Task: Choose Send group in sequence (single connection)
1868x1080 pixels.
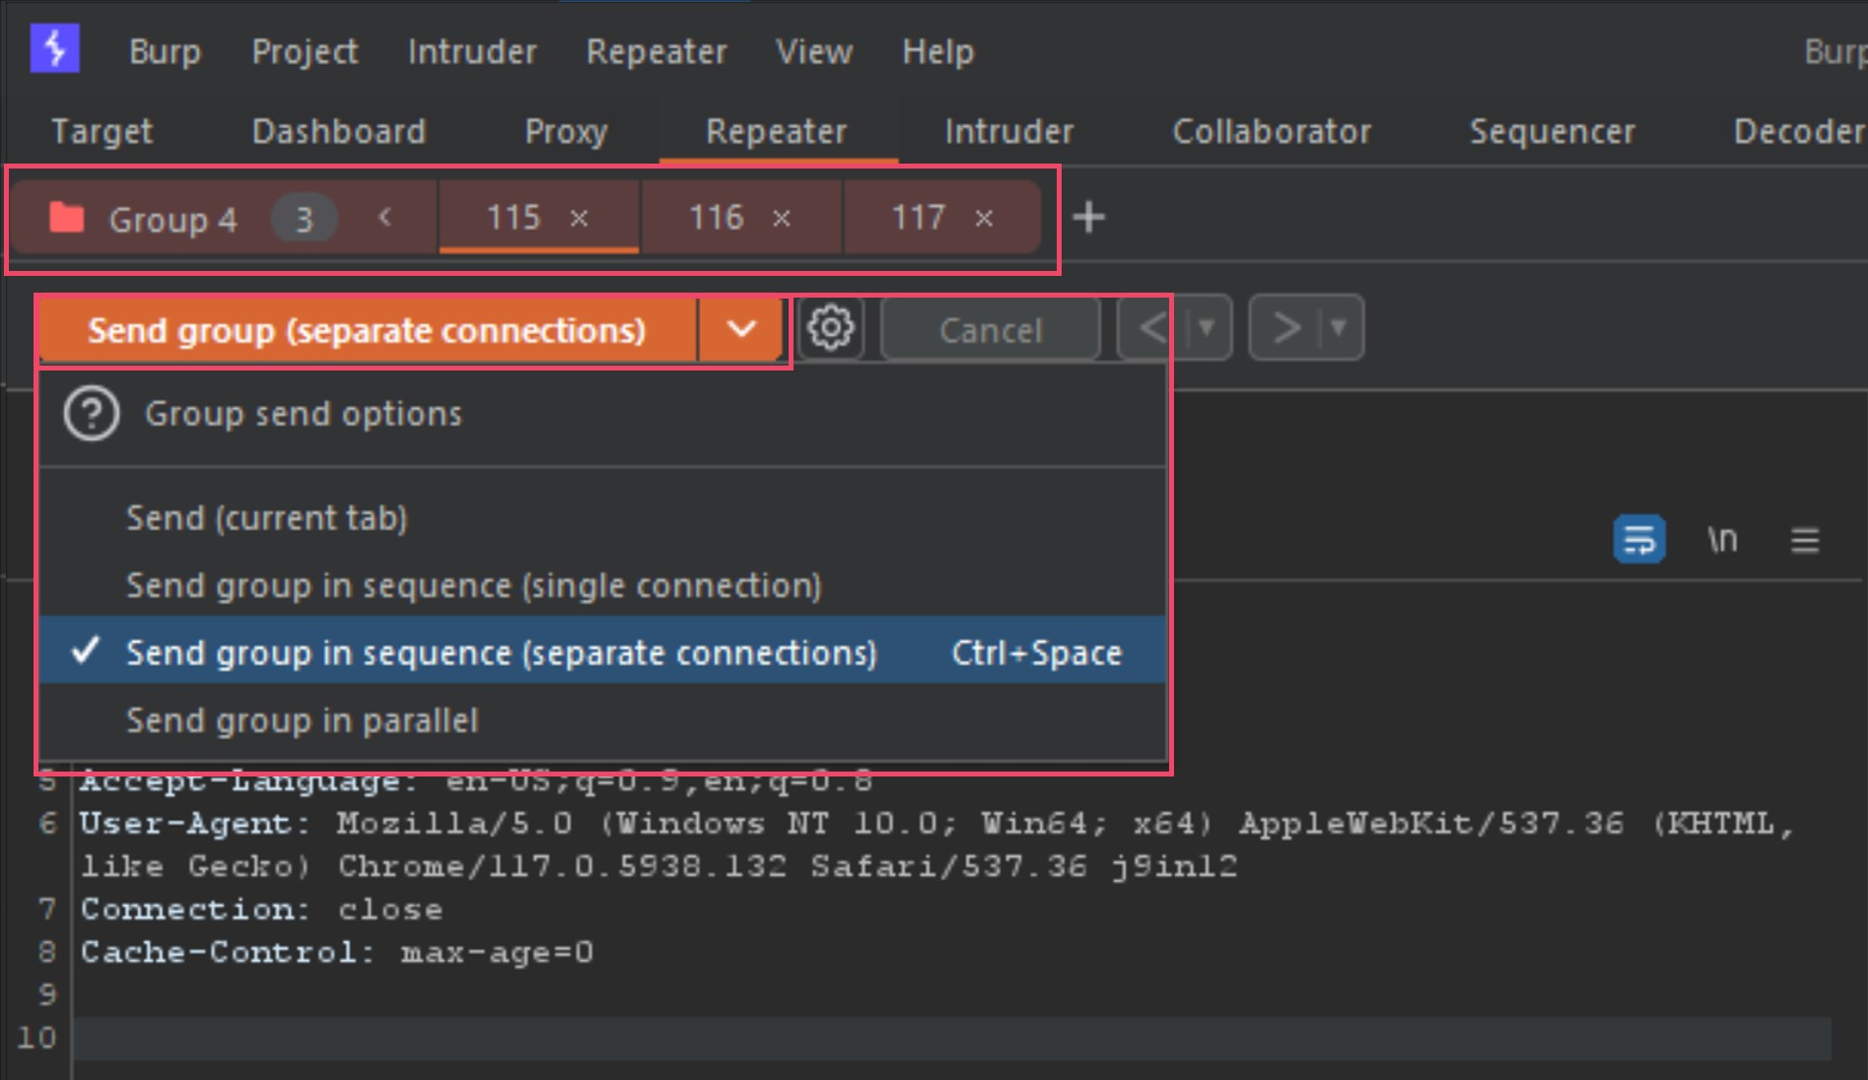Action: click(602, 585)
